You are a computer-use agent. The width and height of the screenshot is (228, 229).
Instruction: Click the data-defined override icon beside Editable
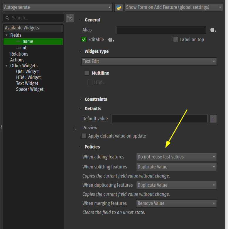(x=111, y=40)
